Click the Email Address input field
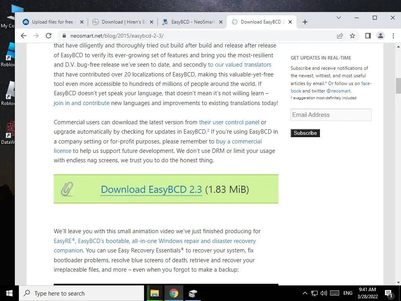This screenshot has width=401, height=301. [x=331, y=115]
